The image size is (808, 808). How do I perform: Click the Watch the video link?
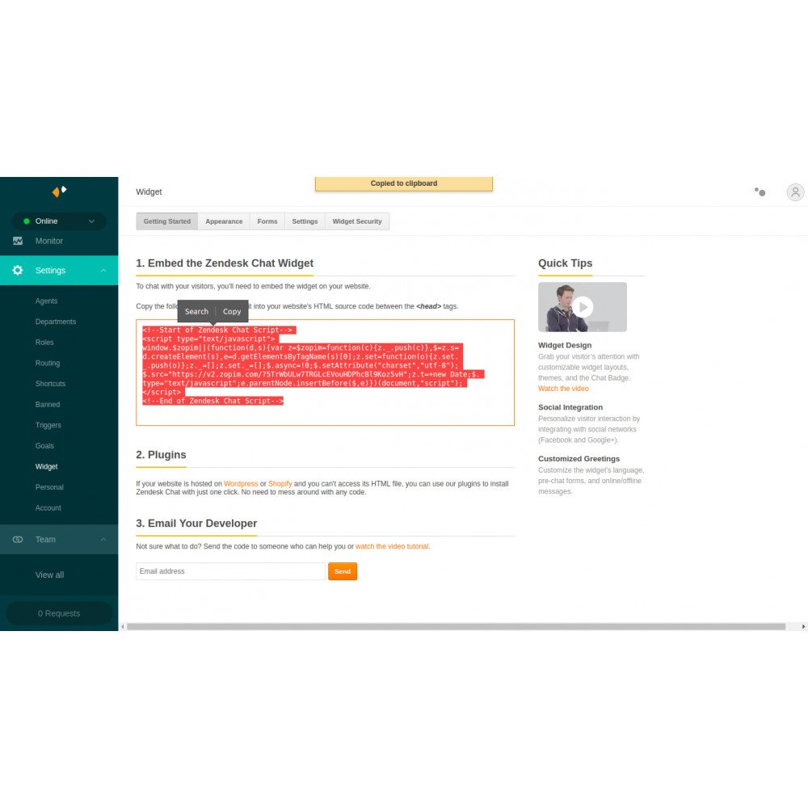pyautogui.click(x=563, y=389)
